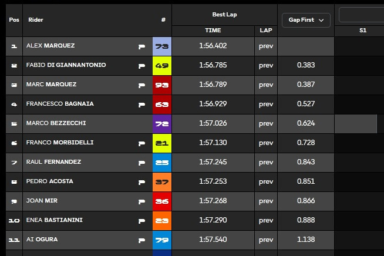Screen dimensions: 384x256
Task: Click pit icon in Pedro Acosta row
Action: click(x=141, y=181)
